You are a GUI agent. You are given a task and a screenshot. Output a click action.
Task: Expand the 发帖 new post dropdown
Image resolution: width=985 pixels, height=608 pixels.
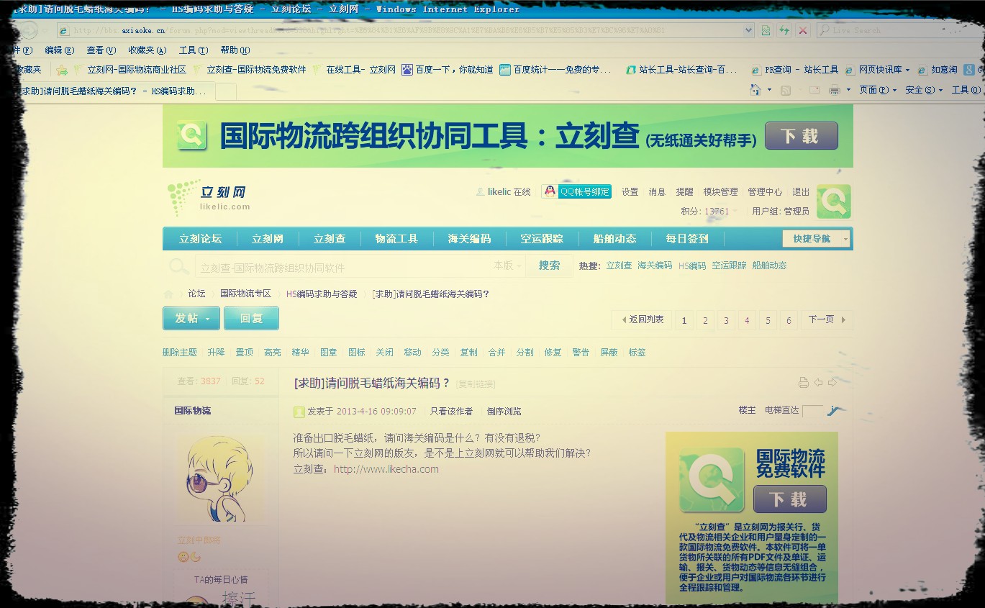point(208,319)
